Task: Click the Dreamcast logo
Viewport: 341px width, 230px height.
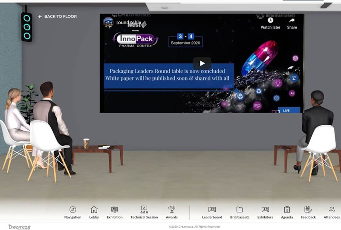Action: 19,227
